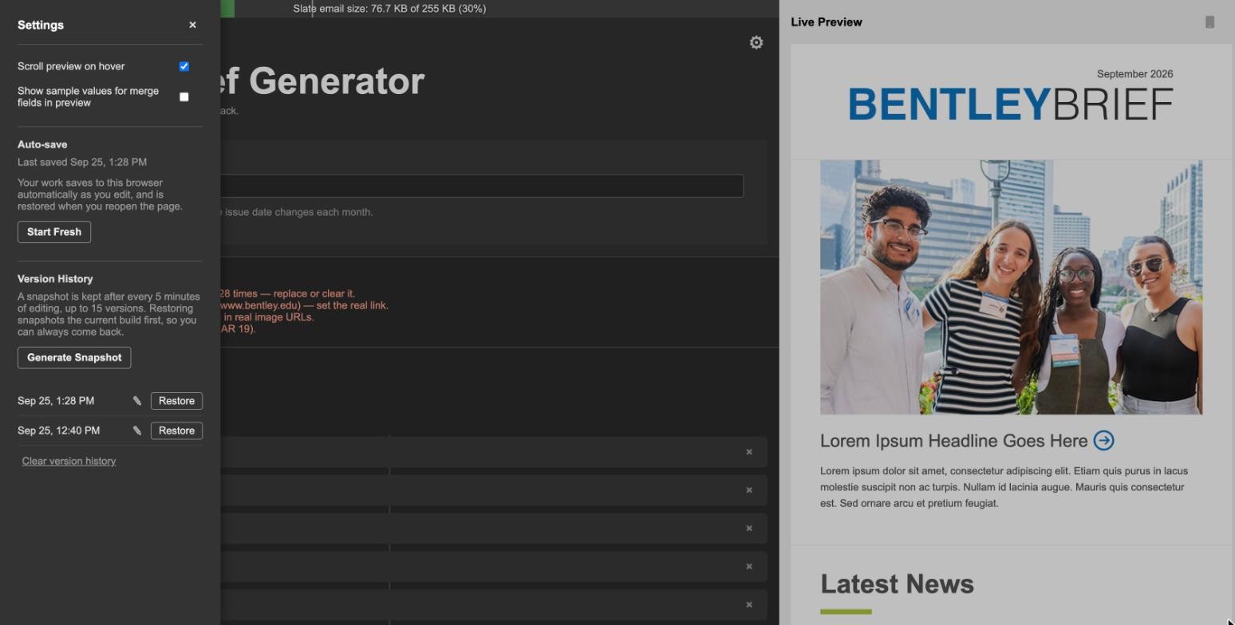
Task: Click the Latest News heading in the preview
Action: point(897,584)
